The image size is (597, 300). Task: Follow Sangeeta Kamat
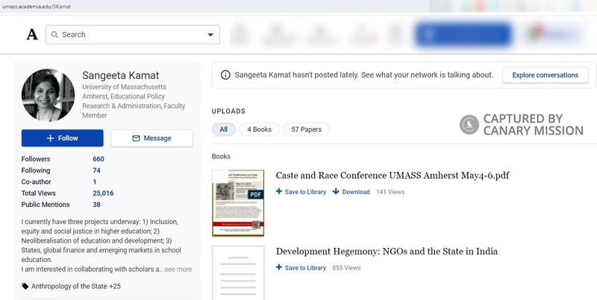tap(63, 138)
